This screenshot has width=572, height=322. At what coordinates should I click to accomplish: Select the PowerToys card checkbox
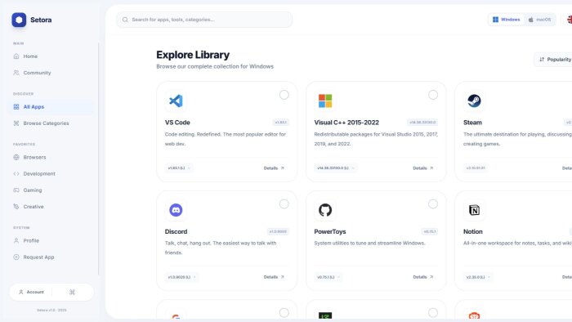coord(433,203)
